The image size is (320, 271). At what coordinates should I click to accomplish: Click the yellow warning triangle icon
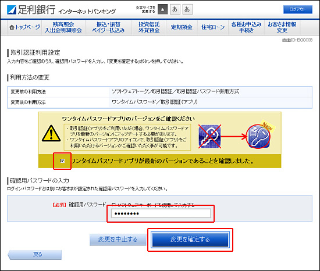click(51, 134)
